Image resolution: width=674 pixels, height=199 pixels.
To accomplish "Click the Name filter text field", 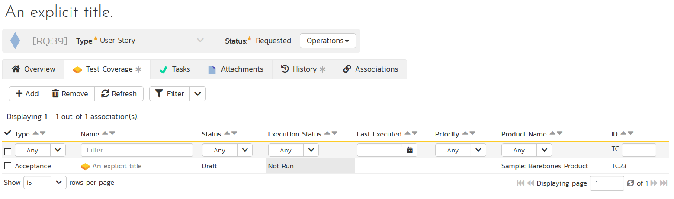I will (137, 150).
